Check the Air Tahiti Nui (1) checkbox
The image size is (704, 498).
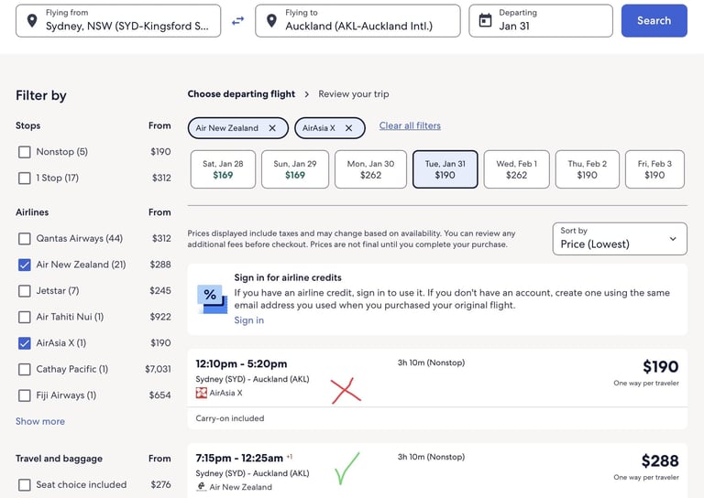pos(24,317)
